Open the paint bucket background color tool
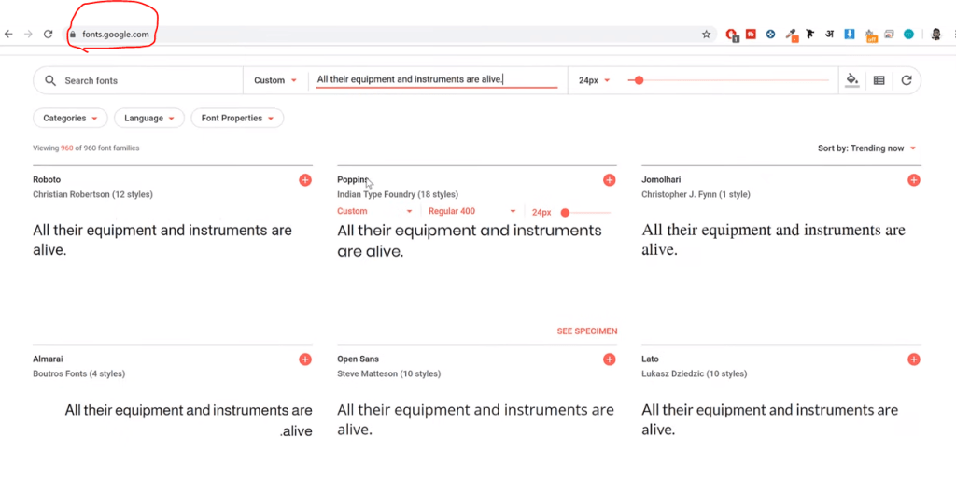The height and width of the screenshot is (493, 956). tap(852, 80)
